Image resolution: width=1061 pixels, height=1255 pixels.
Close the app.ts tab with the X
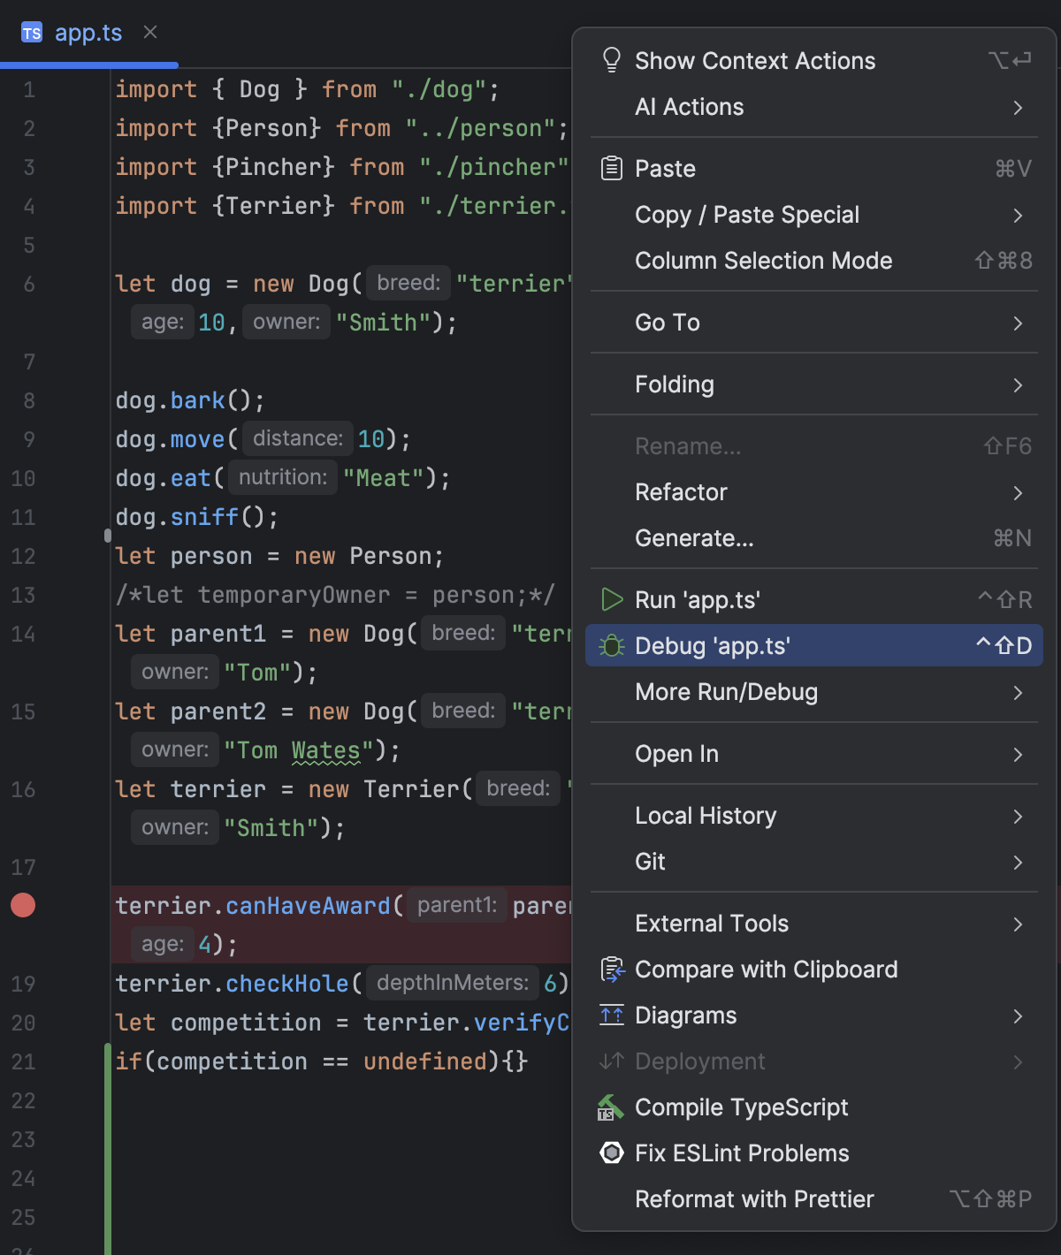[149, 33]
